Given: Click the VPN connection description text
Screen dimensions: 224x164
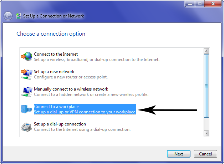Looking at the screenshot, I should tap(85, 112).
